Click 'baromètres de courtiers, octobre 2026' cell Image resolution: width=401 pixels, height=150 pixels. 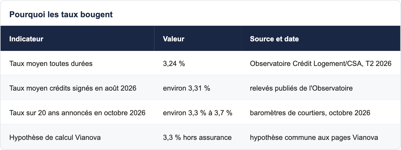[x=310, y=113]
